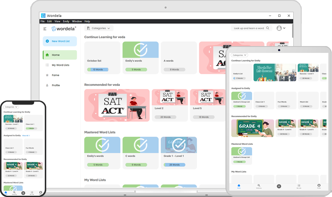Open the Edit menu

[49, 21]
